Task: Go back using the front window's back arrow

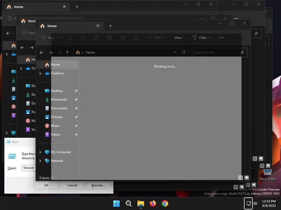Action: pyautogui.click(x=41, y=52)
